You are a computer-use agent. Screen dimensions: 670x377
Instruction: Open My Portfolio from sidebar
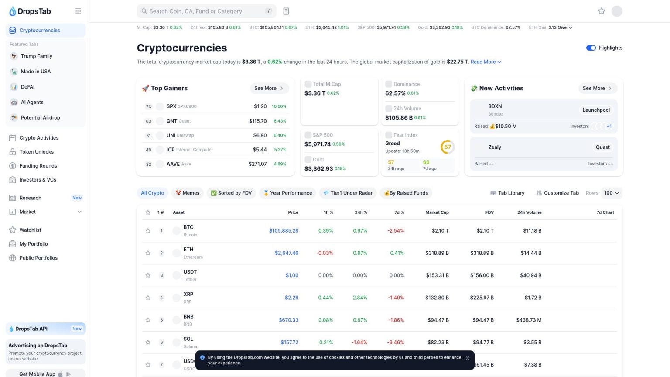click(34, 244)
